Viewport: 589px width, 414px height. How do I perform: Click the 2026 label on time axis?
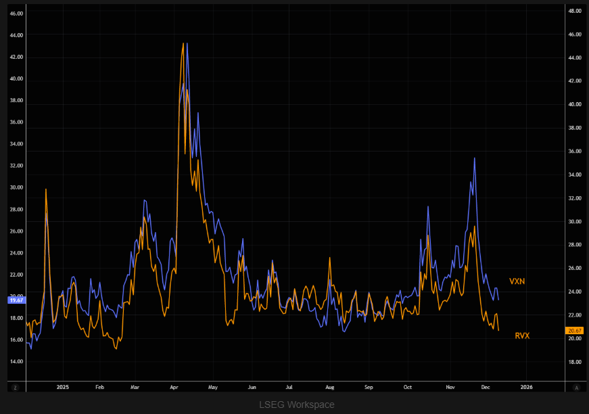click(527, 387)
